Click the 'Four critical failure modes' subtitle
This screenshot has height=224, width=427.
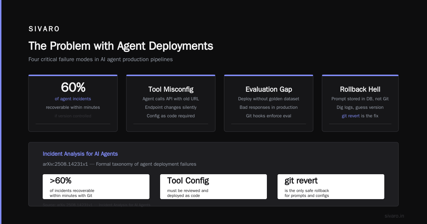click(101, 59)
